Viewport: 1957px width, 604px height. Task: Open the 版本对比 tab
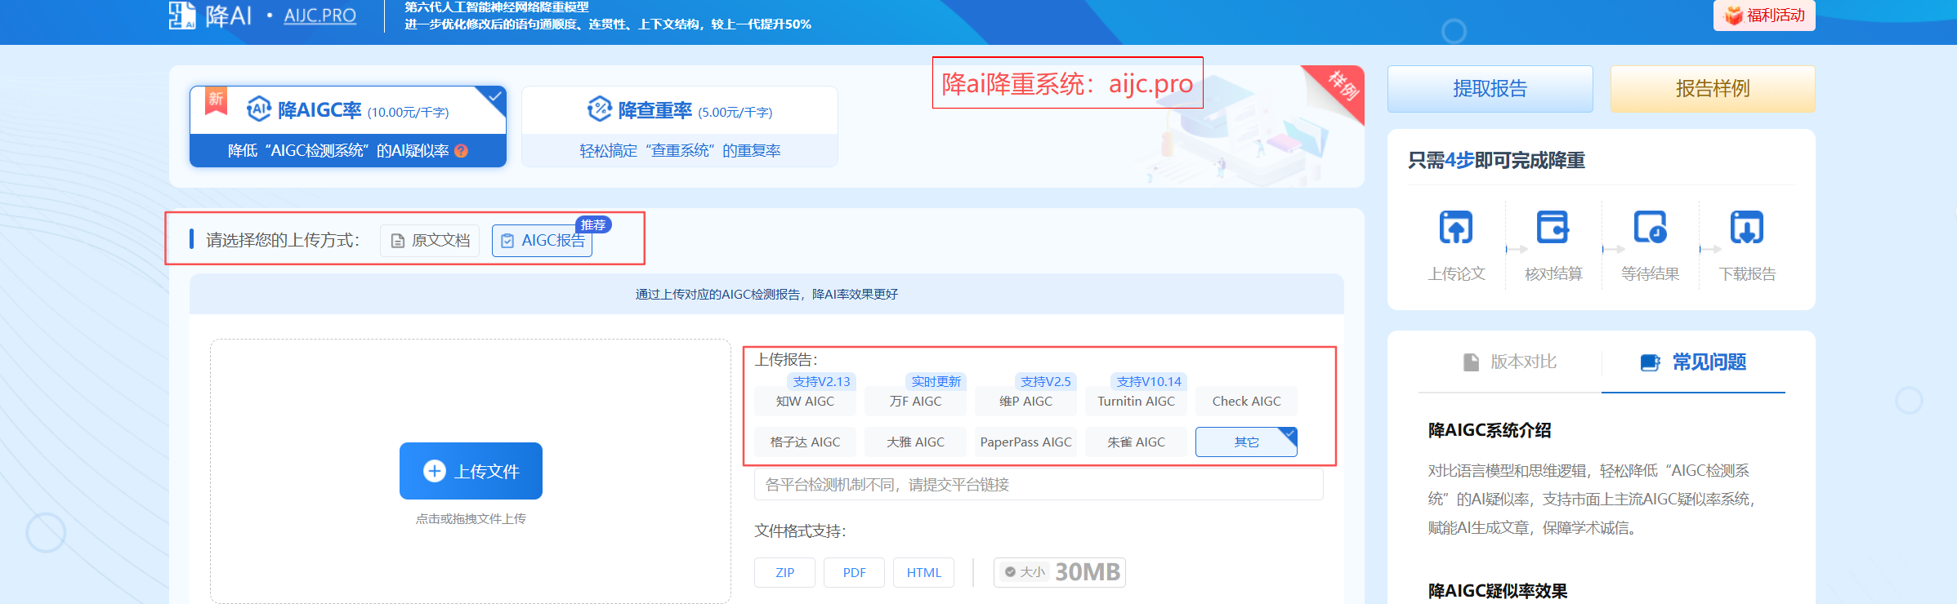[x=1509, y=362]
